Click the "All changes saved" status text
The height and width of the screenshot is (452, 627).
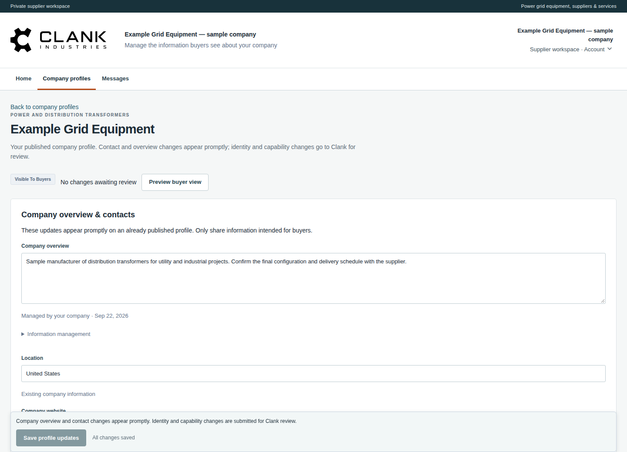pyautogui.click(x=114, y=438)
